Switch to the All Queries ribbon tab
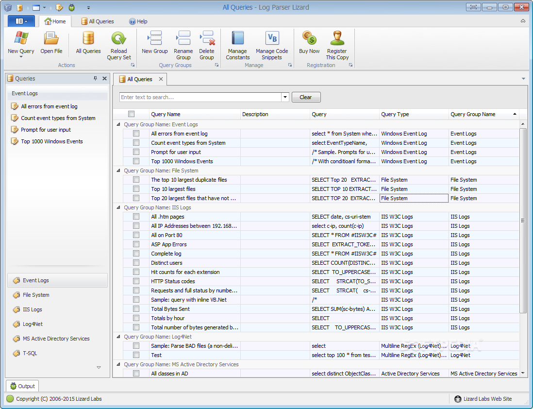533x409 pixels. click(x=98, y=21)
